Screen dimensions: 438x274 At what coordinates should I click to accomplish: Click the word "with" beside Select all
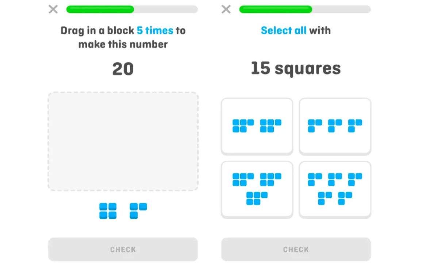point(320,30)
